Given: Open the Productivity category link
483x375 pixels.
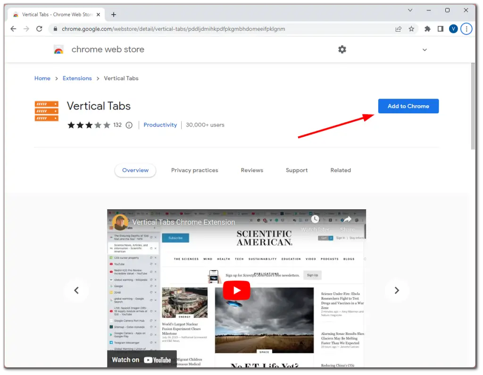Looking at the screenshot, I should click(160, 125).
